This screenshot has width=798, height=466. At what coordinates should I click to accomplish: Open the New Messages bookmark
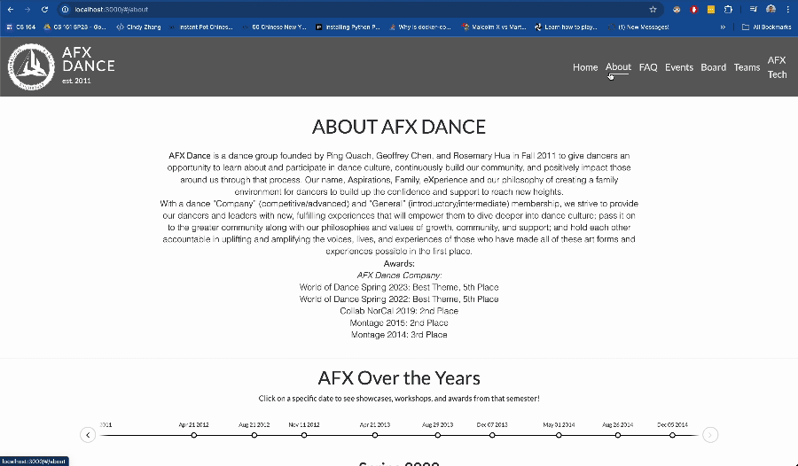(x=638, y=27)
